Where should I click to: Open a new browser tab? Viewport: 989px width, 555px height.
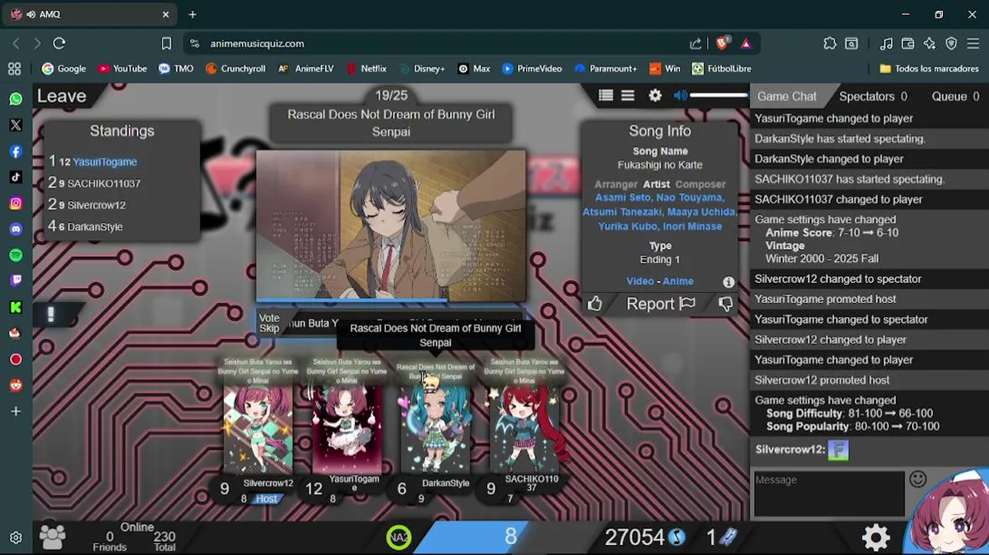point(193,14)
